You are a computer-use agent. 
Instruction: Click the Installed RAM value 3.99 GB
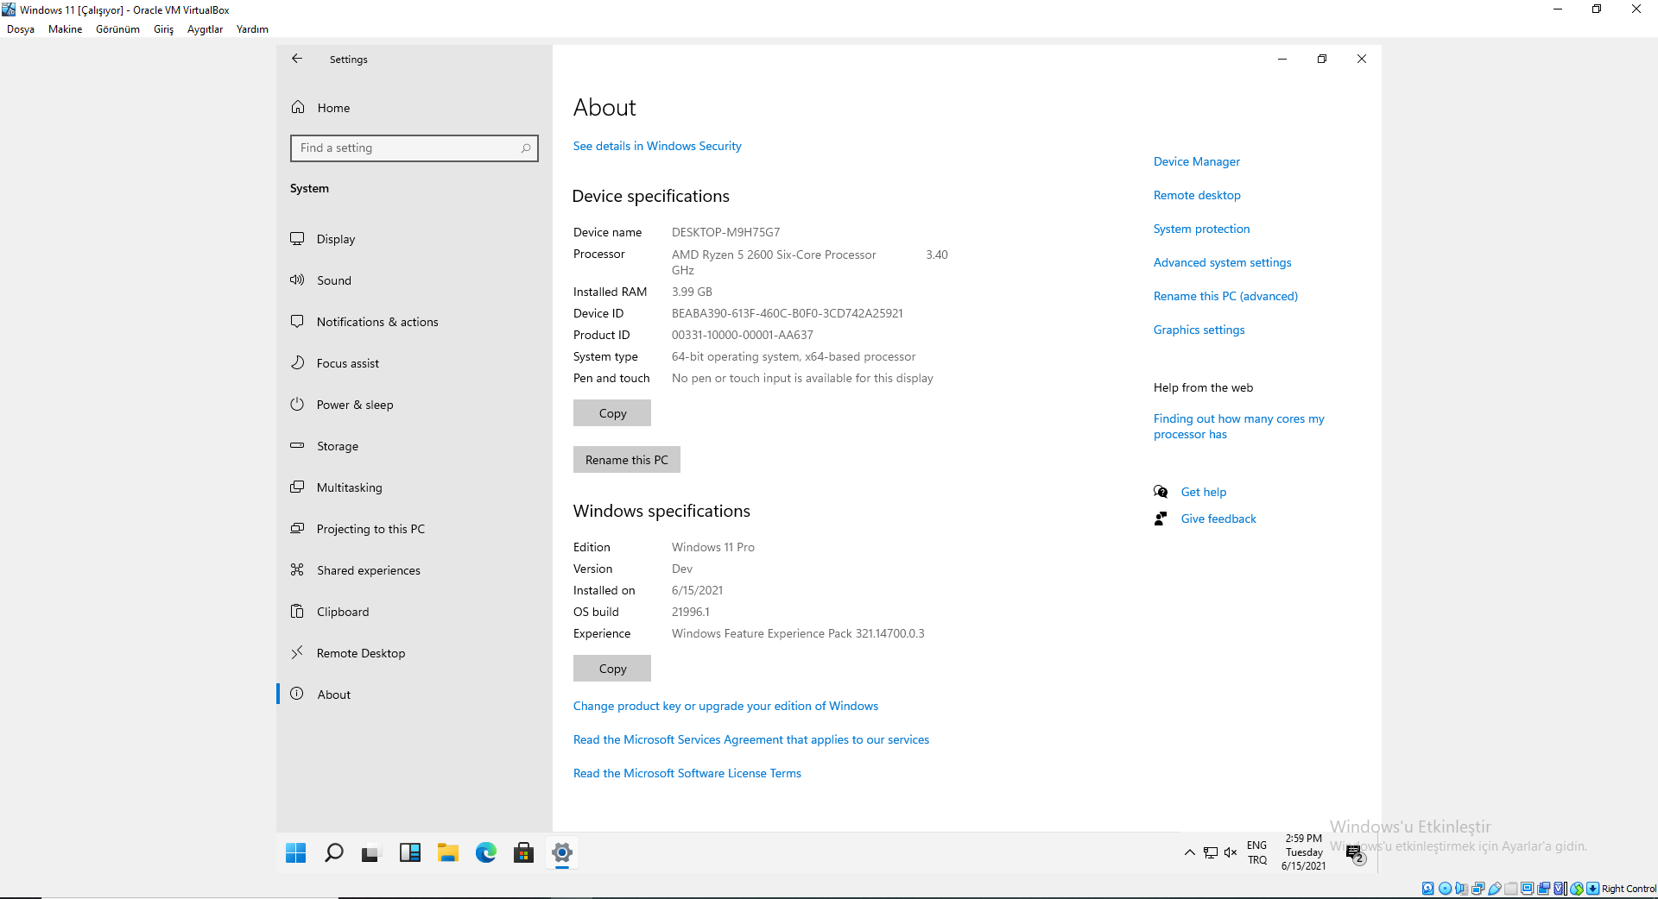pyautogui.click(x=692, y=292)
